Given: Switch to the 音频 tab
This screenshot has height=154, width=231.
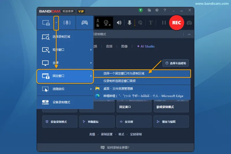Looking at the screenshot, I should point(109,46).
